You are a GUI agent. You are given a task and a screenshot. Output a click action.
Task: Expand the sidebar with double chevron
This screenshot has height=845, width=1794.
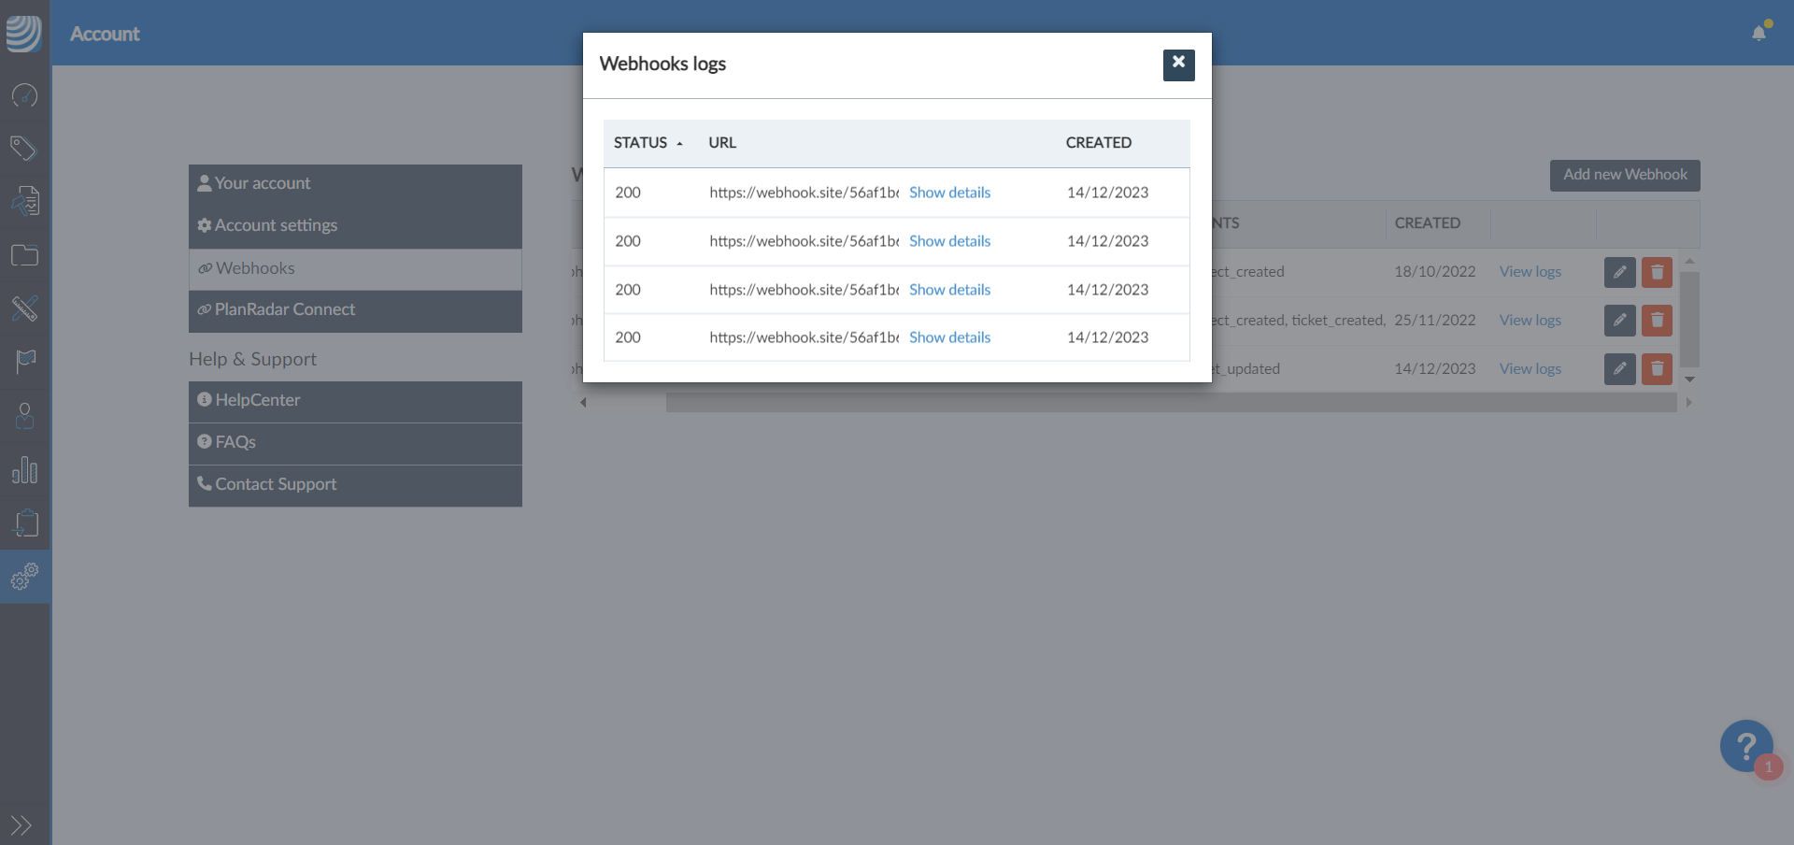coord(21,825)
